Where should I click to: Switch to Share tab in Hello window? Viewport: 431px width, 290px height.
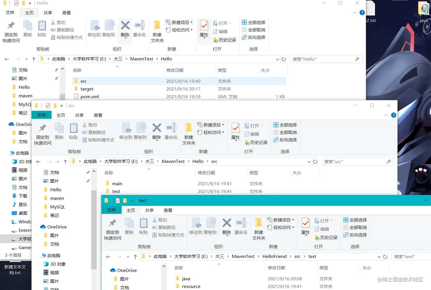coord(48,13)
